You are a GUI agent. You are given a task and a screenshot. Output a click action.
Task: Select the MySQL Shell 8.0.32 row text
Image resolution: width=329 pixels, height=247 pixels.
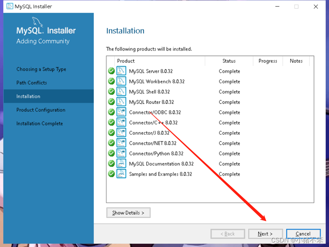[149, 92]
